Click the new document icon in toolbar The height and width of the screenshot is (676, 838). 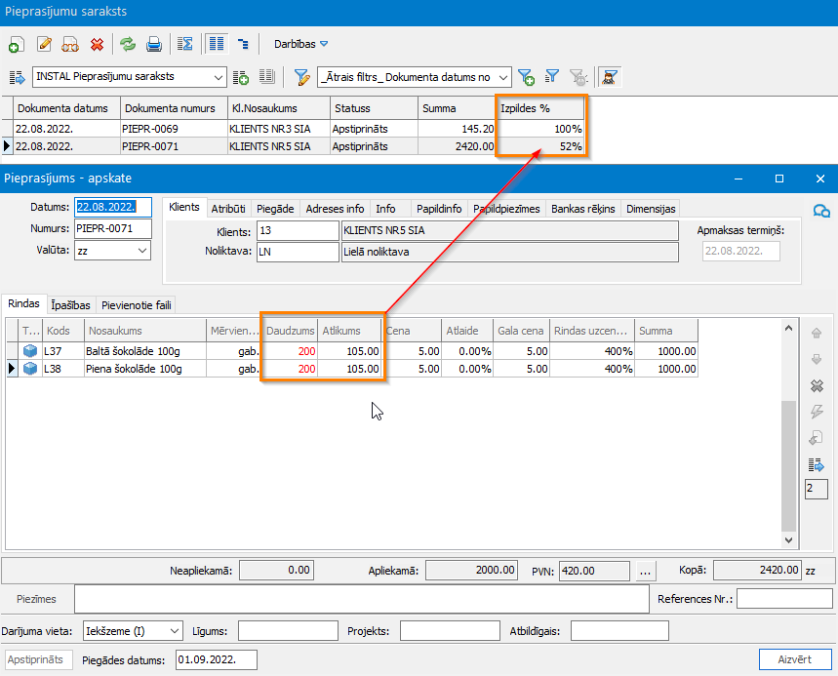(16, 44)
